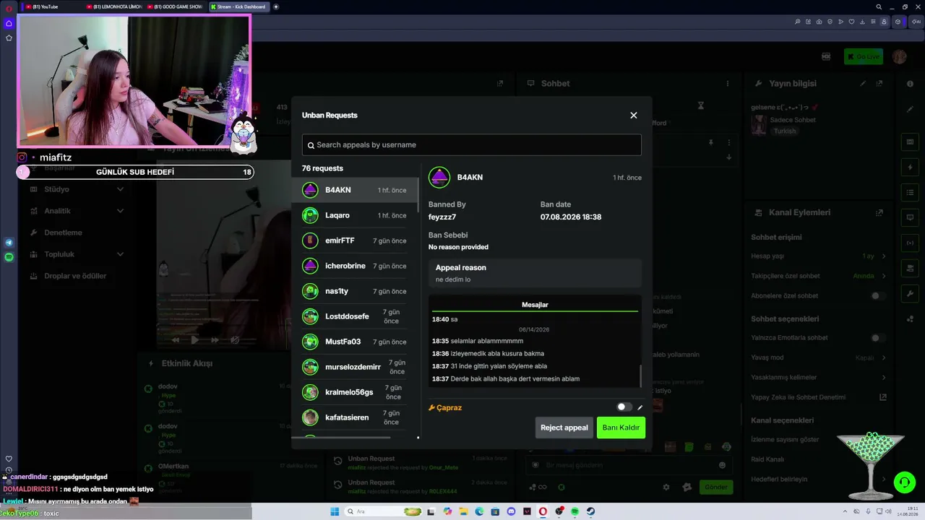Click B4AKN avatar in details panel
925x520 pixels.
click(439, 177)
